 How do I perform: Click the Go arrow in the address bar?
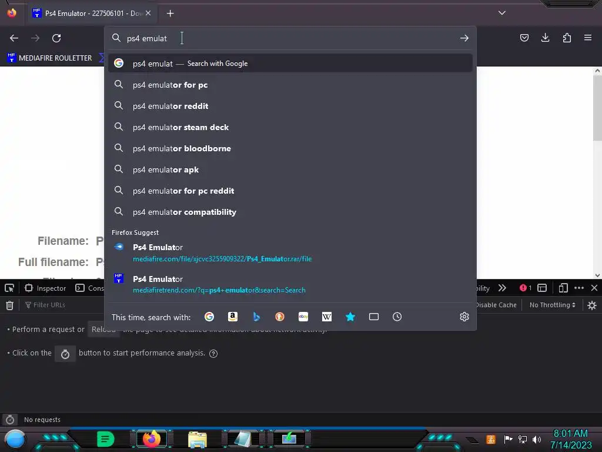pos(464,38)
